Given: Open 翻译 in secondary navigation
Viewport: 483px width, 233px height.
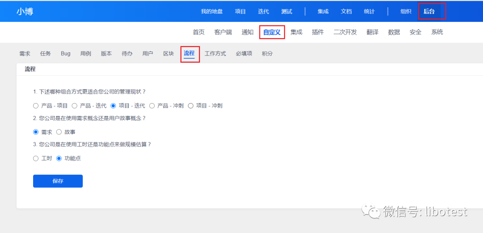Looking at the screenshot, I should click(373, 32).
